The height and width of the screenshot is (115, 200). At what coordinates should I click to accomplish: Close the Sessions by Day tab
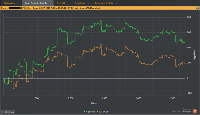tap(117, 3)
